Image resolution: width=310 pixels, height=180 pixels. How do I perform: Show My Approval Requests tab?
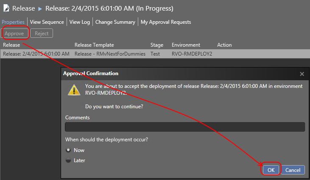[166, 22]
